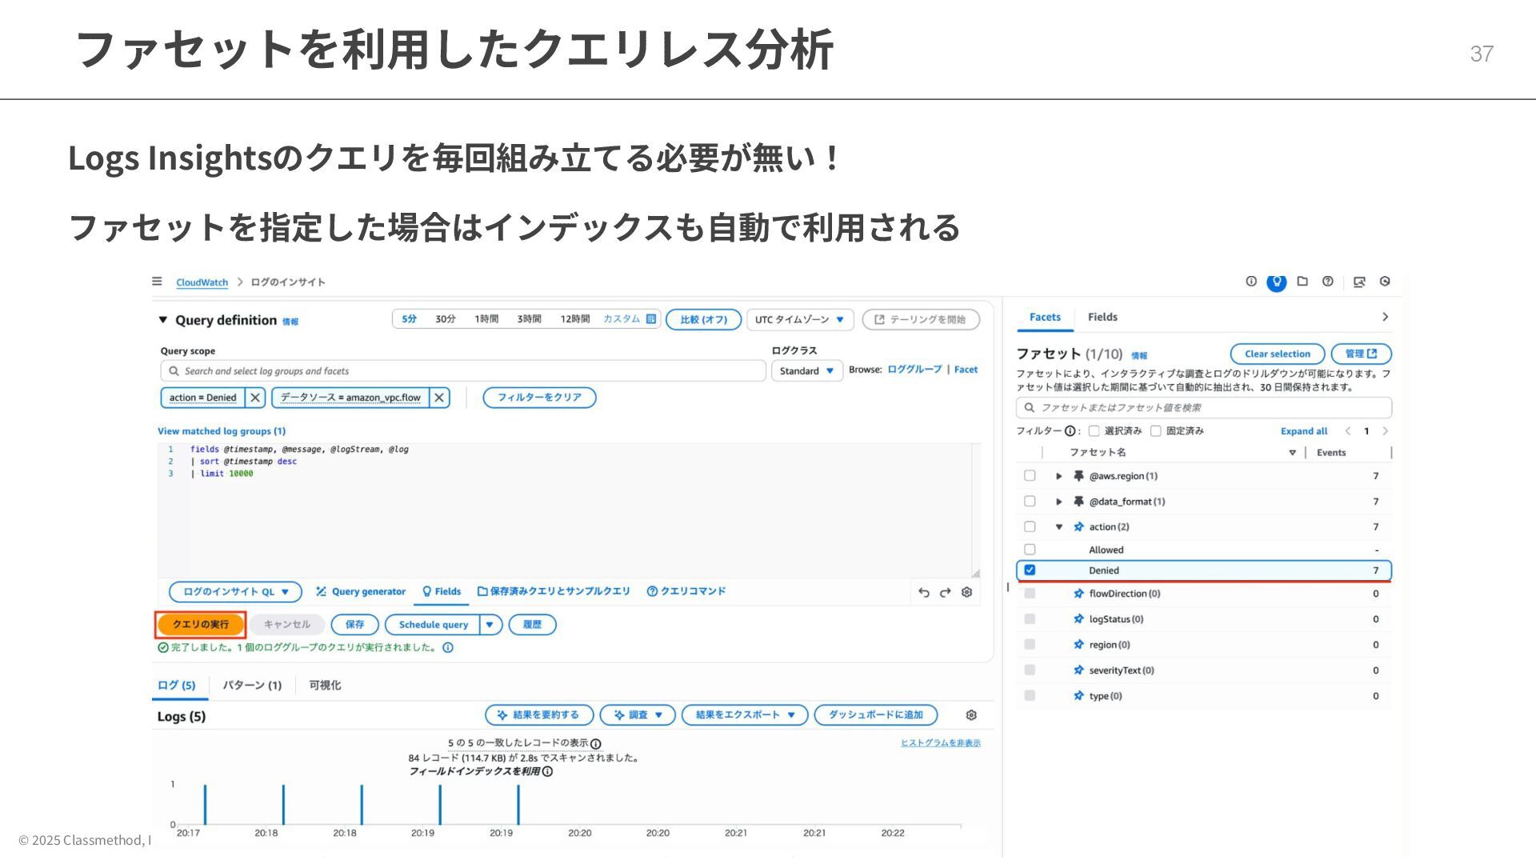Click the hamburger navigation menu icon
Viewport: 1536px width, 864px height.
point(157,282)
